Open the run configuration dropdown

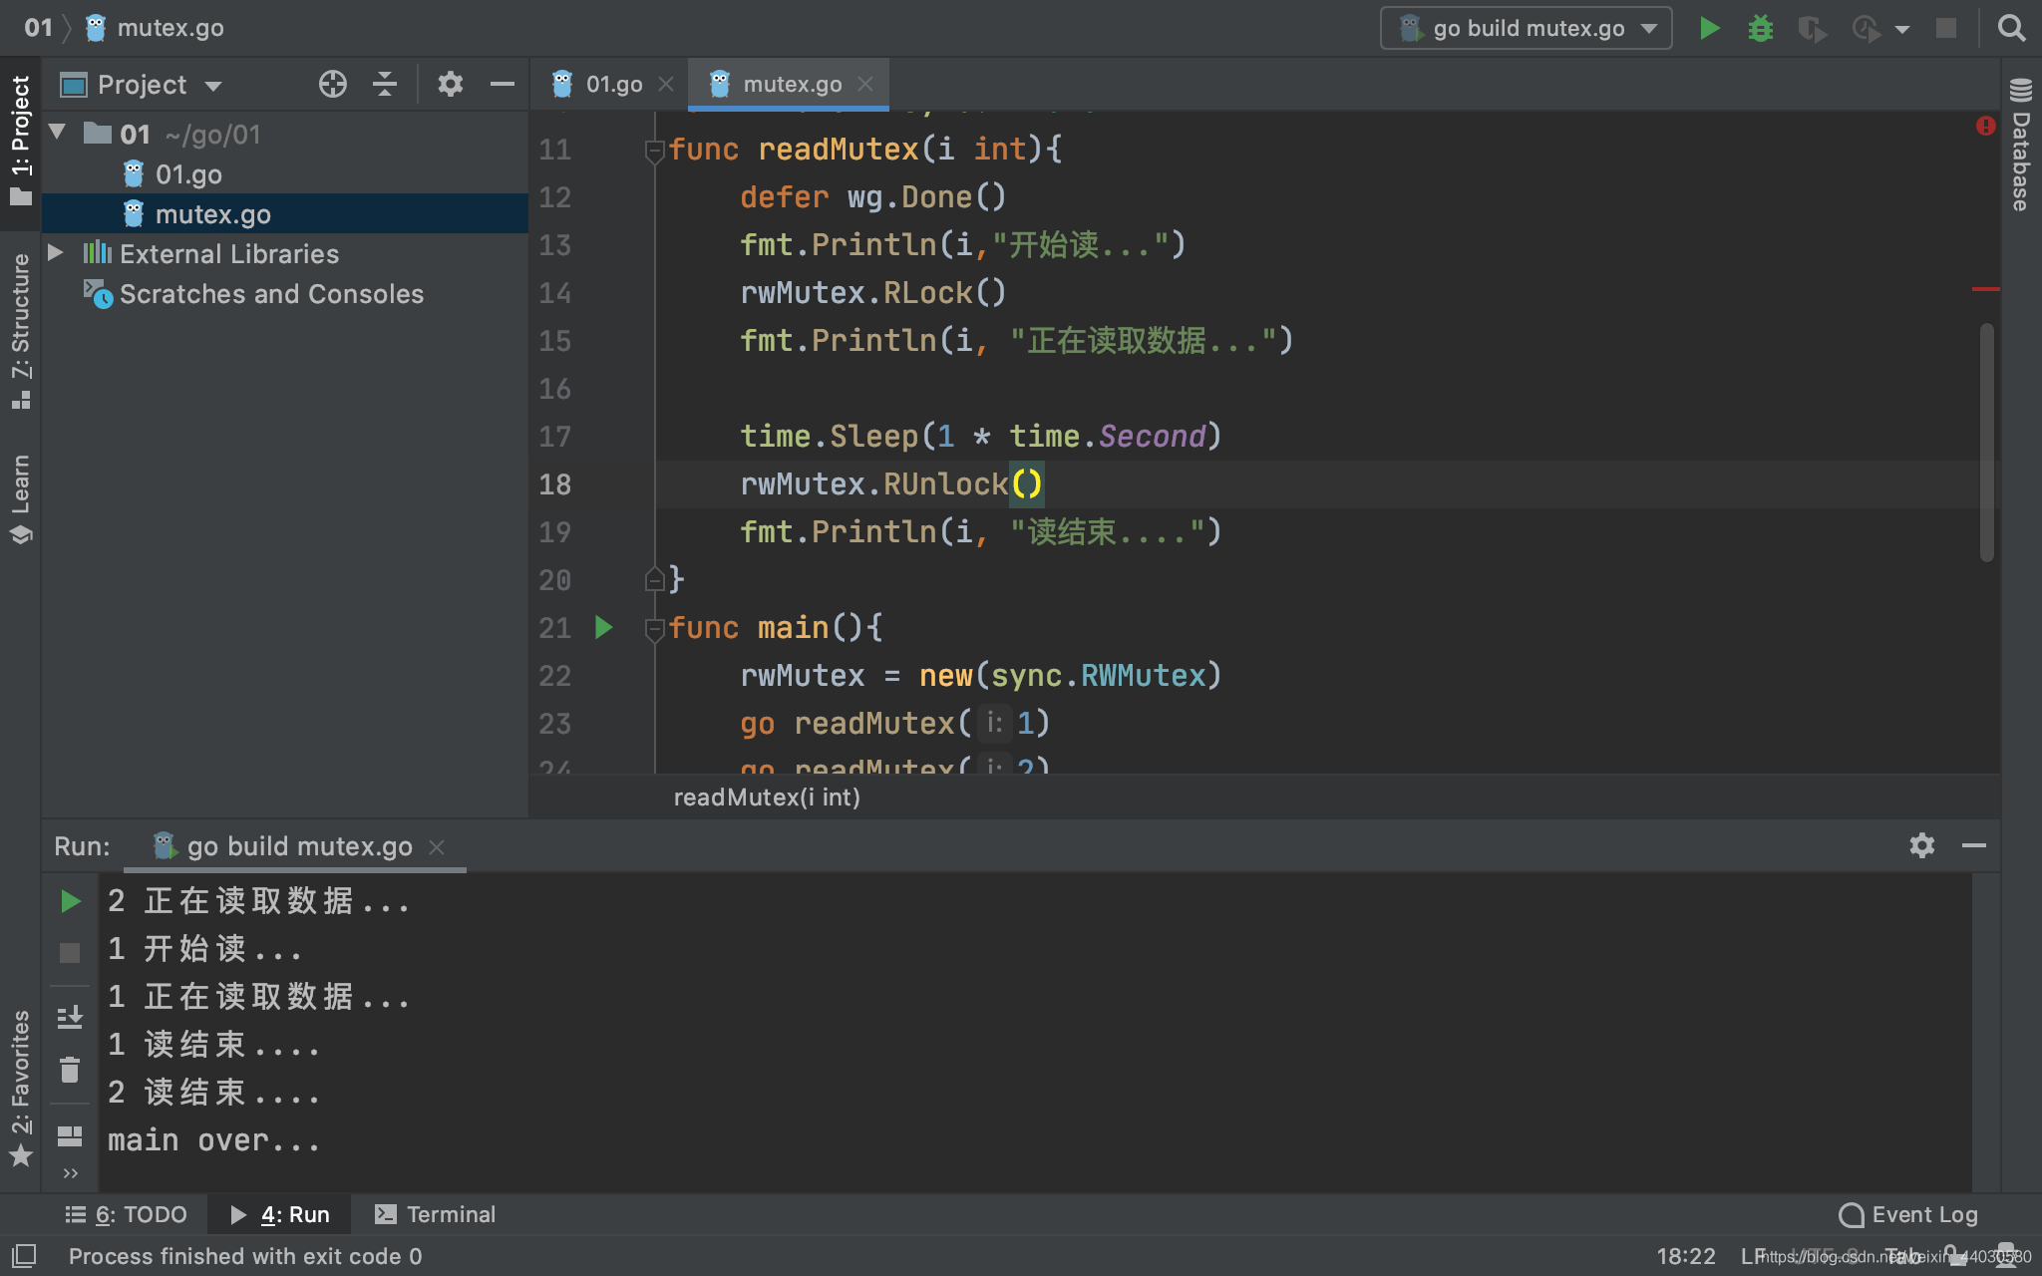pos(1527,28)
